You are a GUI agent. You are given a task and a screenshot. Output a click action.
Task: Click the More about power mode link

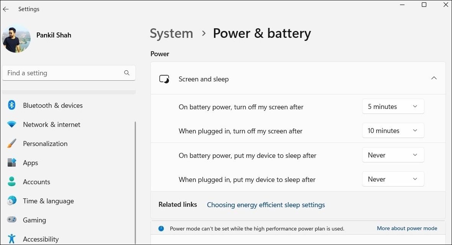[x=407, y=228]
